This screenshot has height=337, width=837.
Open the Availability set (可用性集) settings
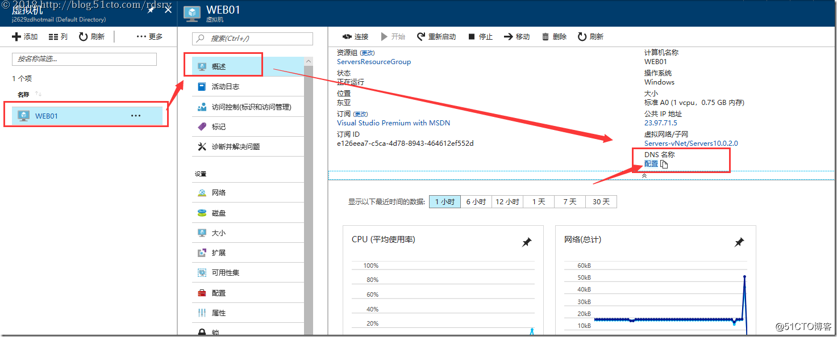(248, 273)
